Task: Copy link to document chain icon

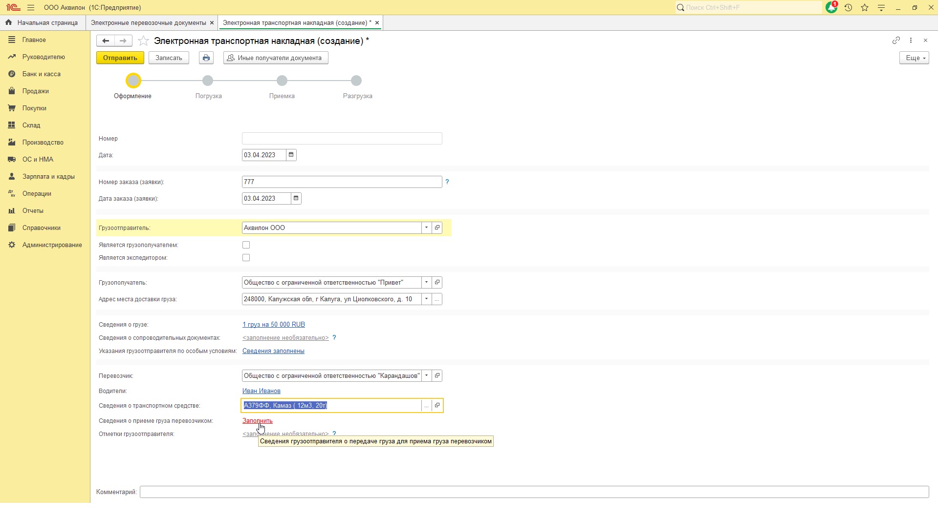Action: [896, 41]
